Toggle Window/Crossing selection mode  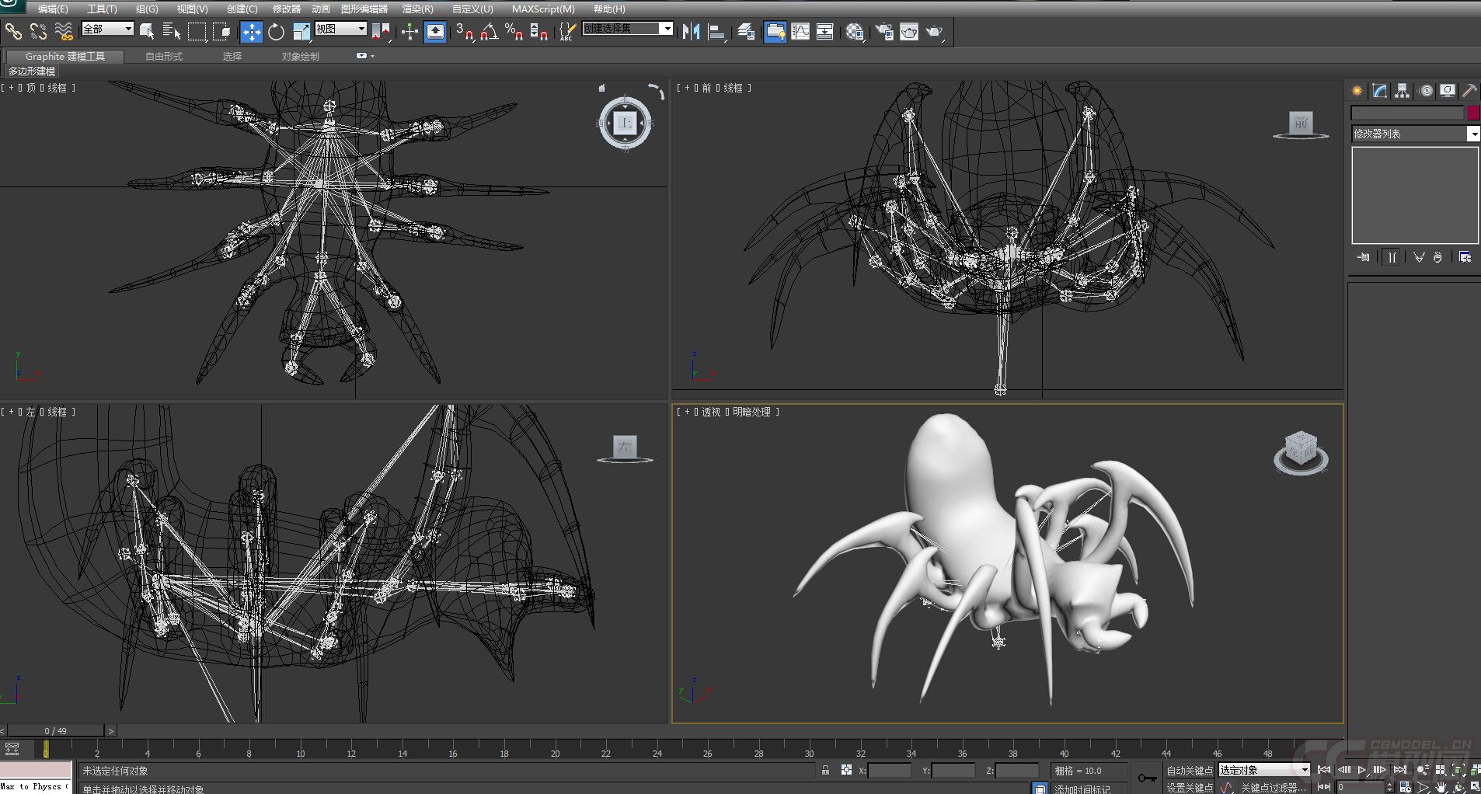222,31
